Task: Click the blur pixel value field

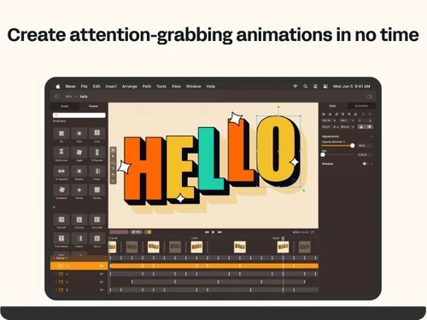Action: [x=365, y=154]
